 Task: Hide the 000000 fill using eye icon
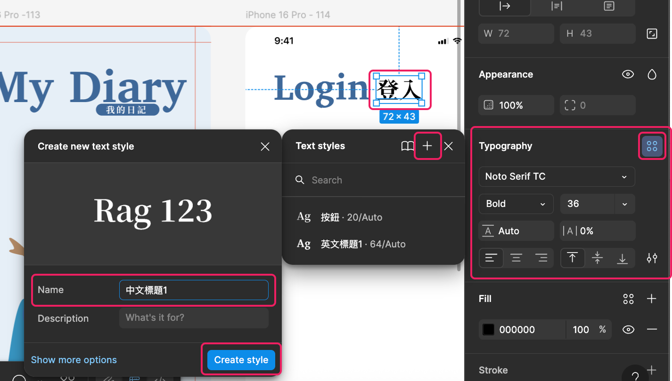[628, 330]
